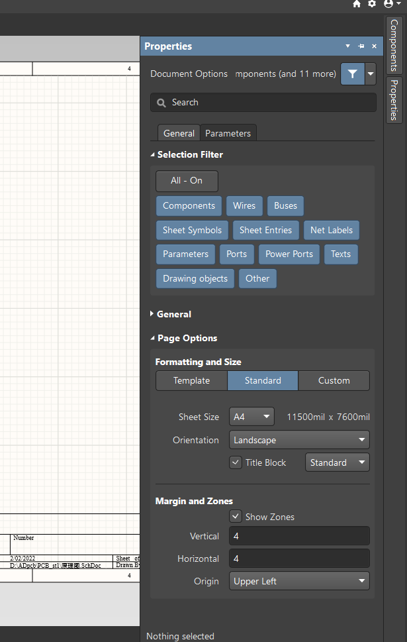
Task: Pin the Properties panel
Action: [x=361, y=46]
